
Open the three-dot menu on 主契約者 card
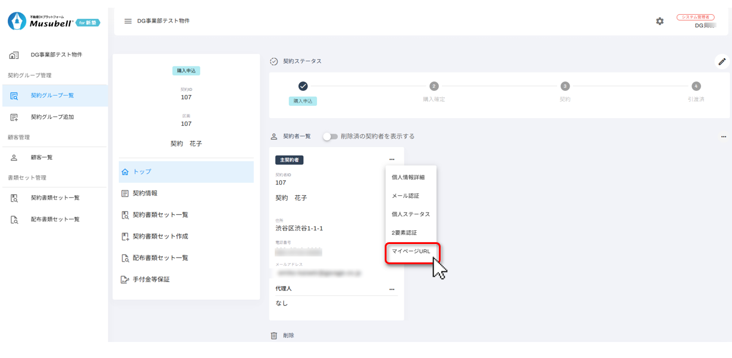[392, 160]
